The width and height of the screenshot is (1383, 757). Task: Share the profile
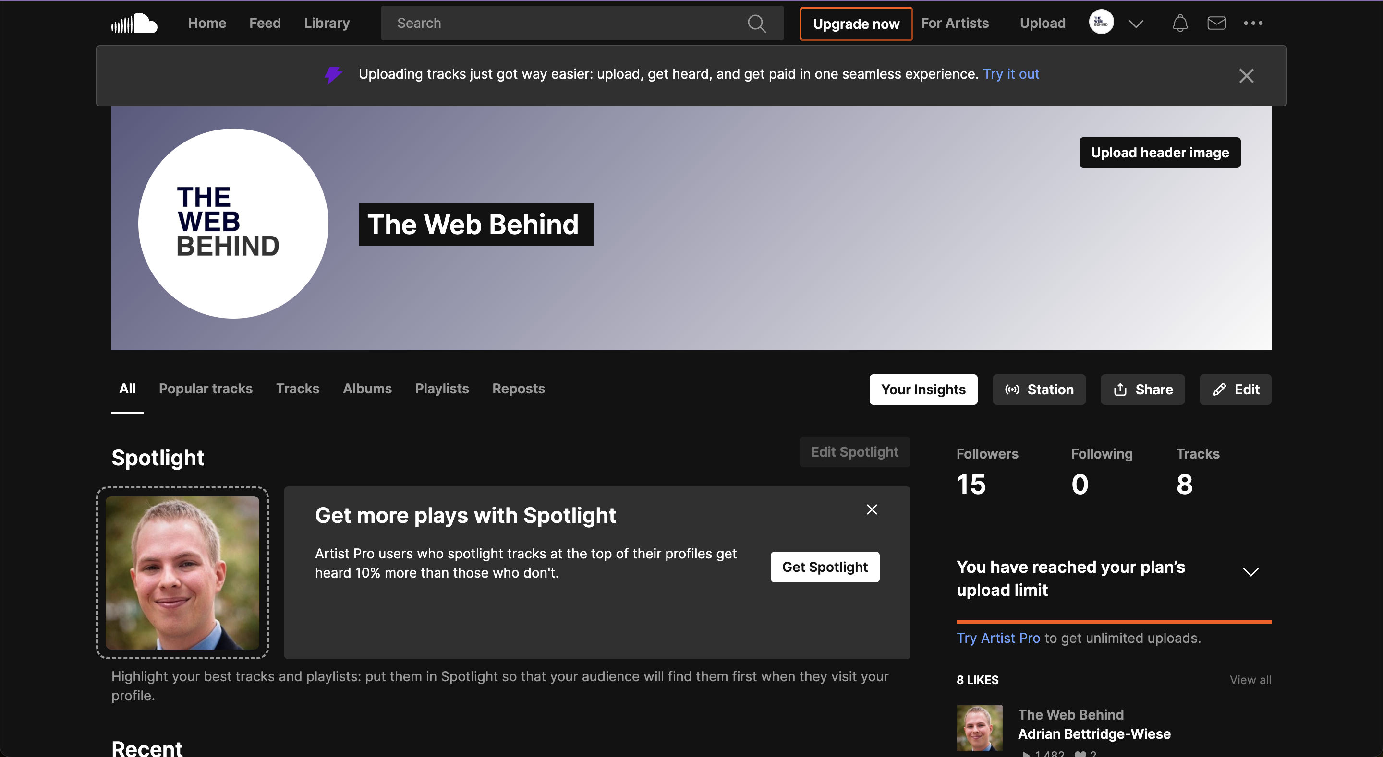1142,389
